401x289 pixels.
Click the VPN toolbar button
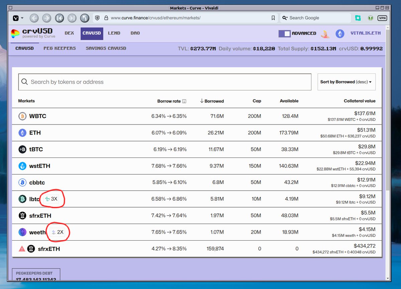pyautogui.click(x=382, y=18)
